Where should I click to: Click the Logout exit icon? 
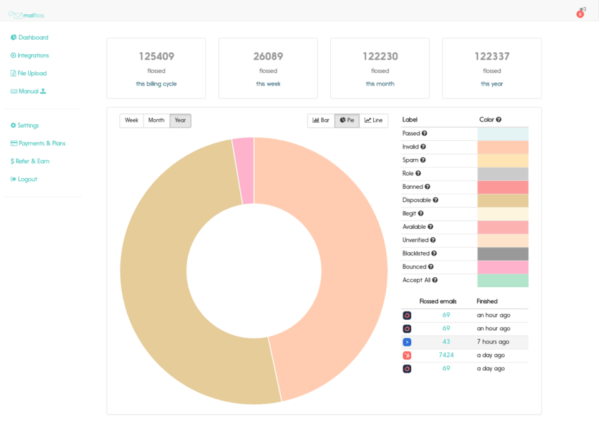12,179
